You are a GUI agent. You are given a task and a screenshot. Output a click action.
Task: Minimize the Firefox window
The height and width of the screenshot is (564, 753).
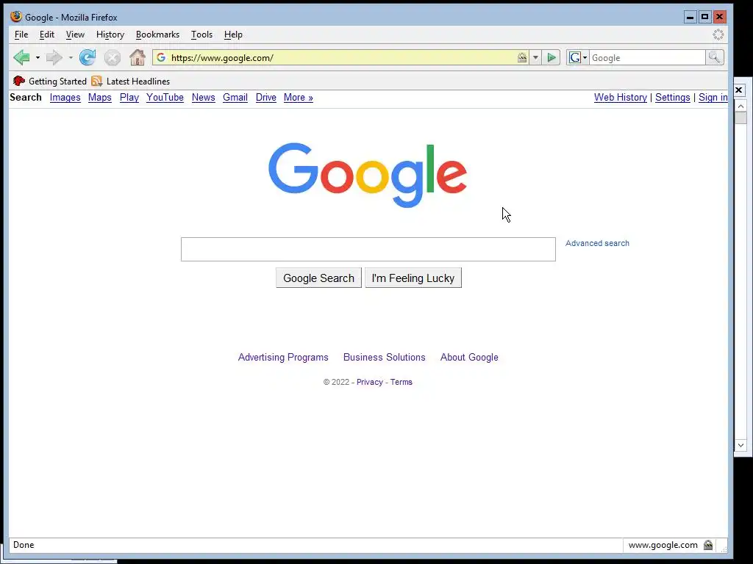click(690, 17)
